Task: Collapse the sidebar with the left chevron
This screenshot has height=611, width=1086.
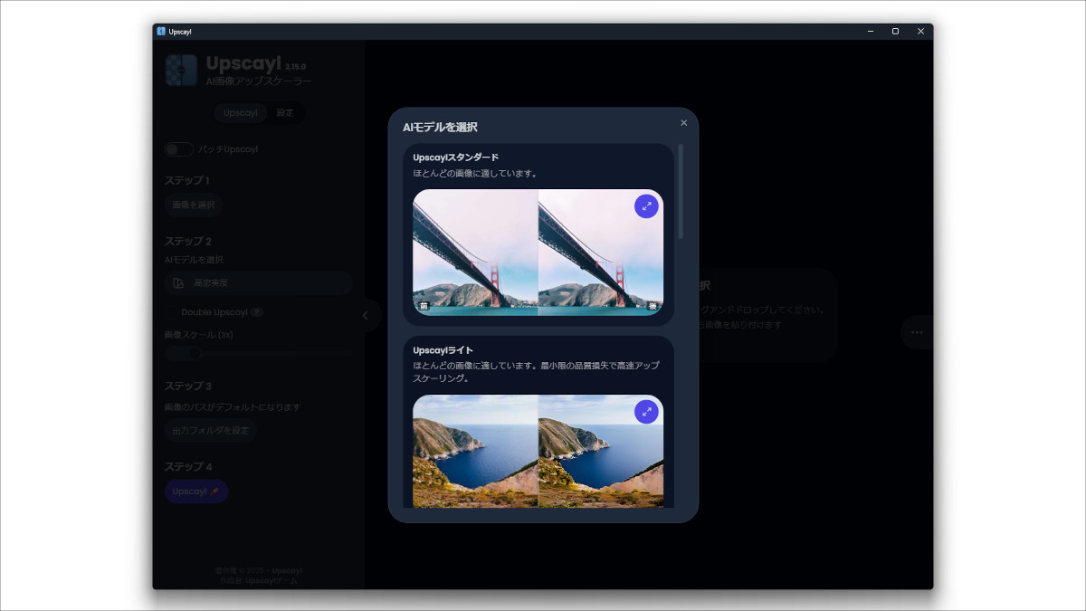Action: [366, 315]
